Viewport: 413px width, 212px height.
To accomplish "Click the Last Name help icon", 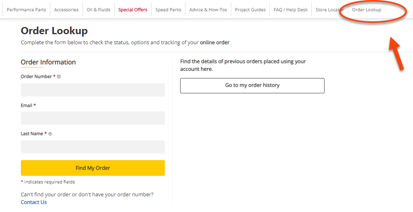I will pyautogui.click(x=50, y=134).
